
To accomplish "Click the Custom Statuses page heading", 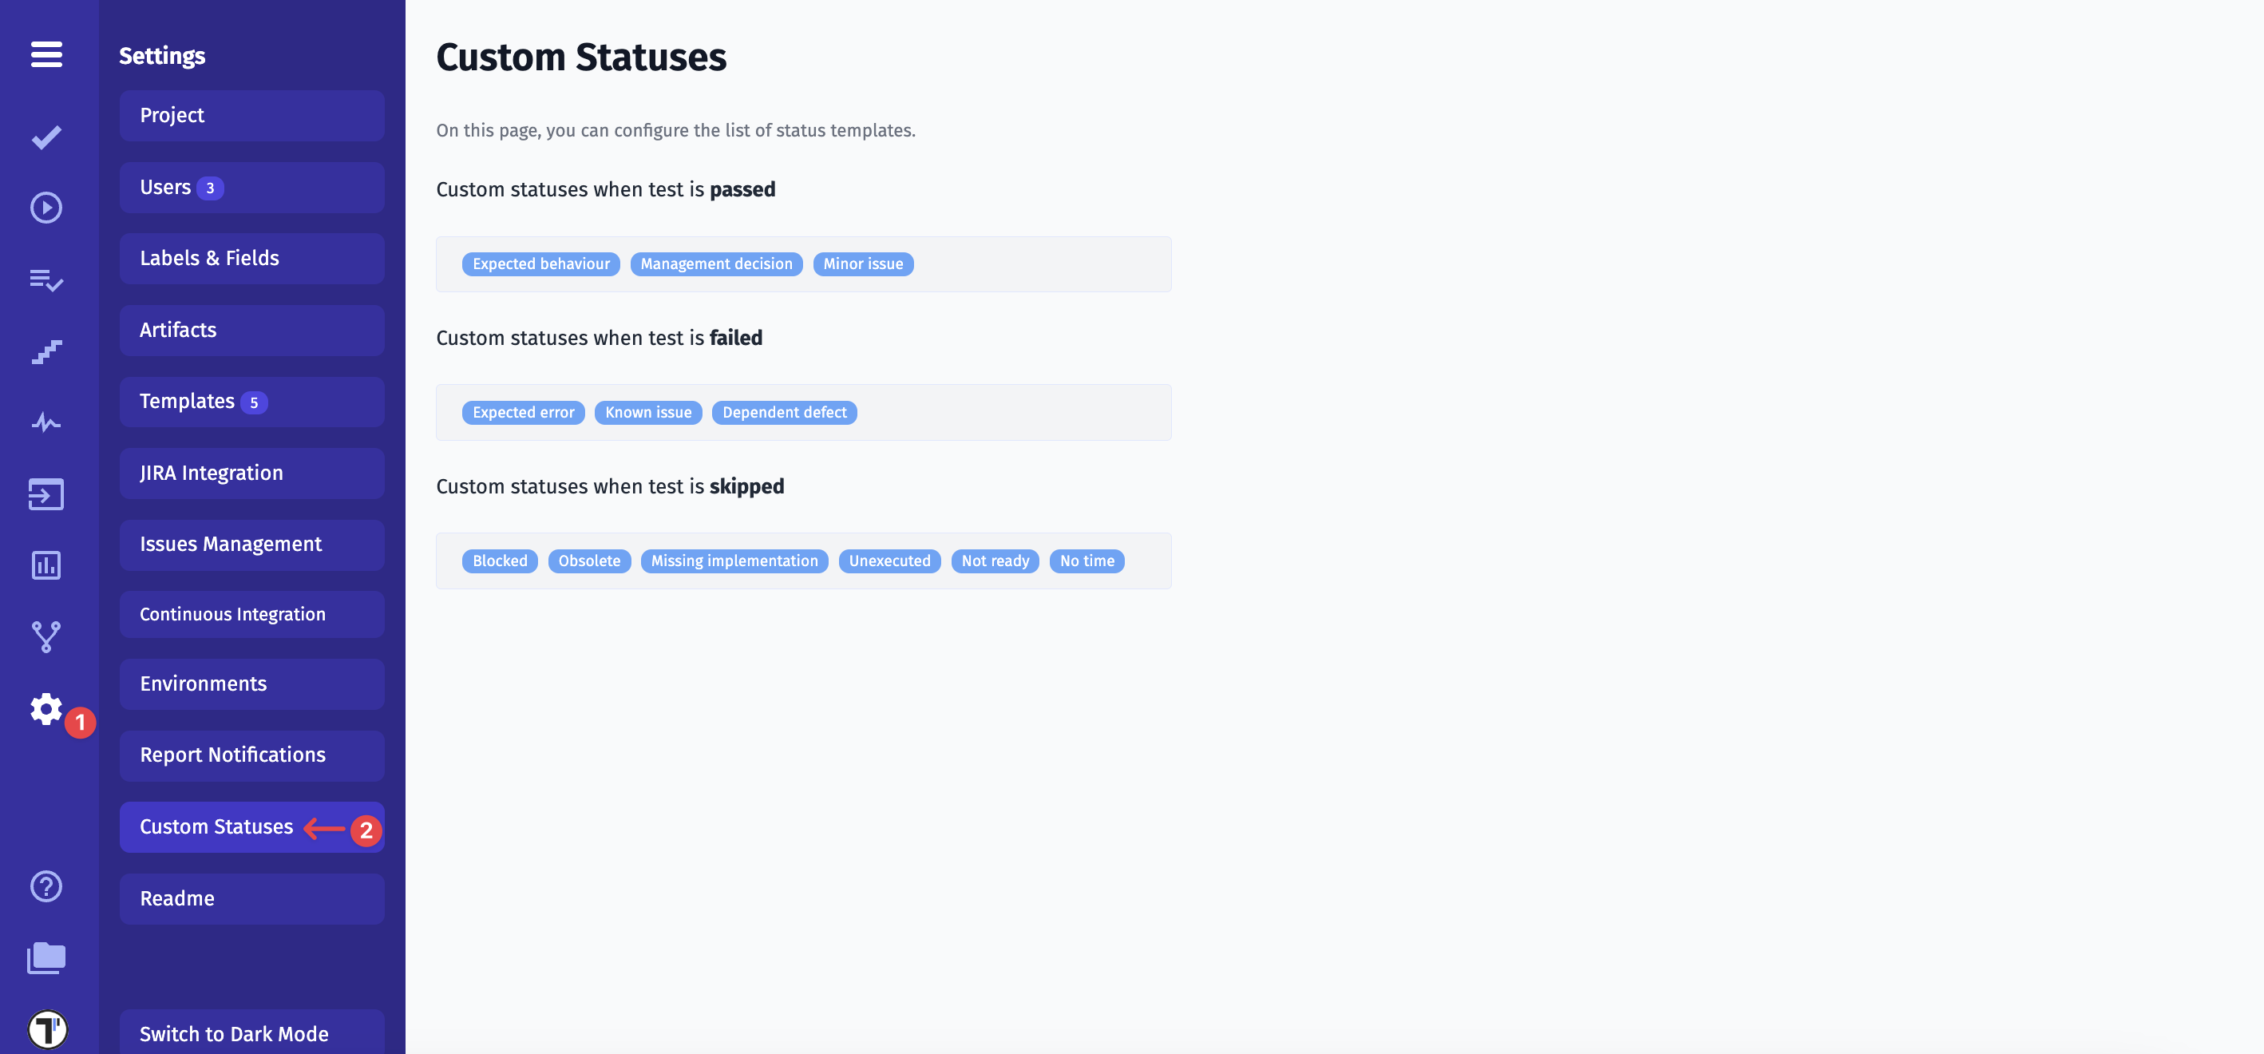I will [x=581, y=57].
